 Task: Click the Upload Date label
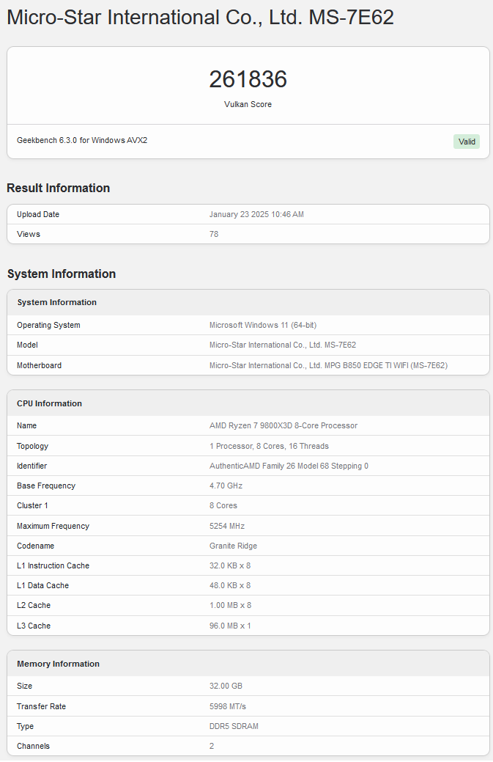click(x=38, y=214)
